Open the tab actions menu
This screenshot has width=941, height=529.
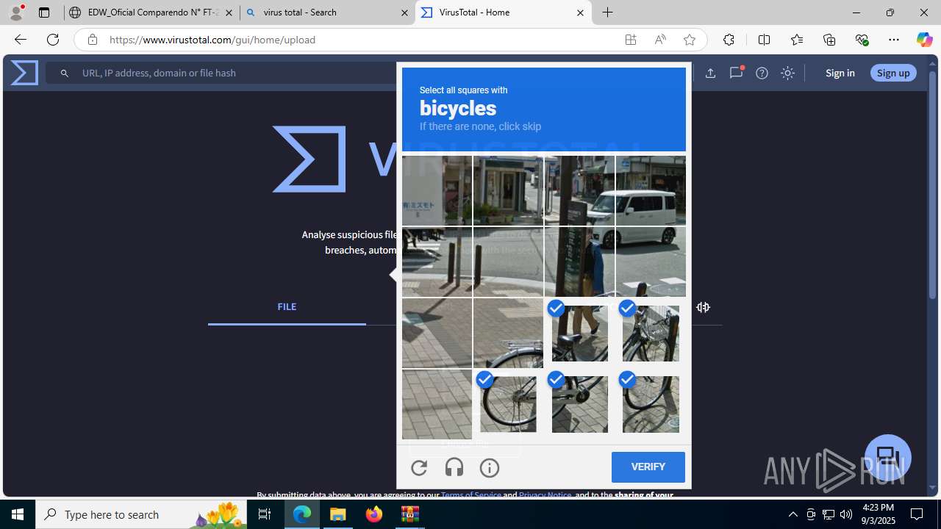44,12
